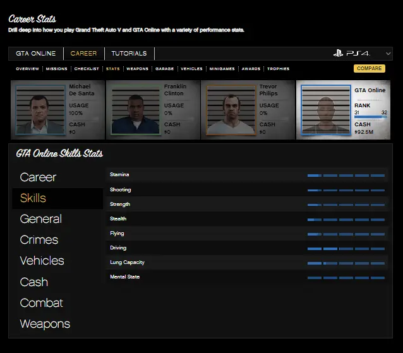Screen dimensions: 403x353
Task: Click the Stamina skill progress bar
Action: pyautogui.click(x=346, y=175)
